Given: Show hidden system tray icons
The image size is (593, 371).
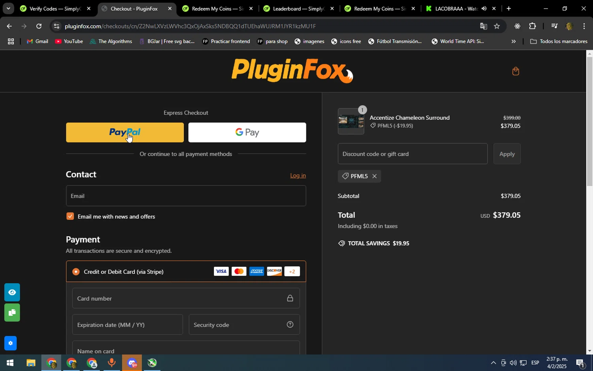Looking at the screenshot, I should click(x=493, y=363).
